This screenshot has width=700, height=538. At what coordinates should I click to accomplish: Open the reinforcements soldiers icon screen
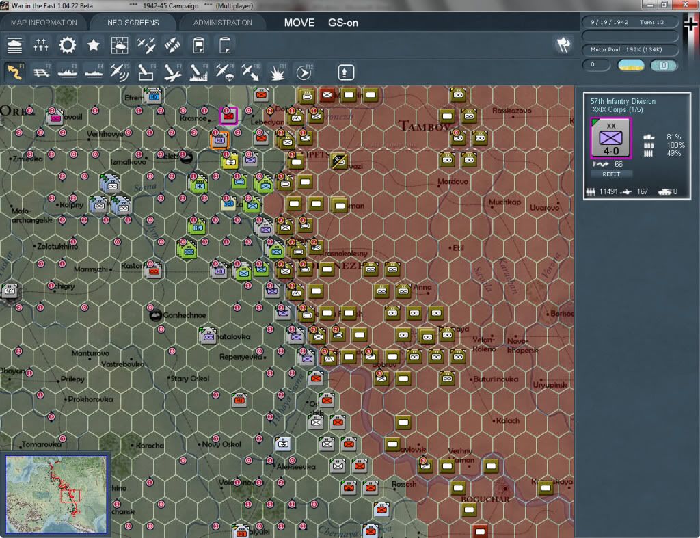tap(40, 46)
